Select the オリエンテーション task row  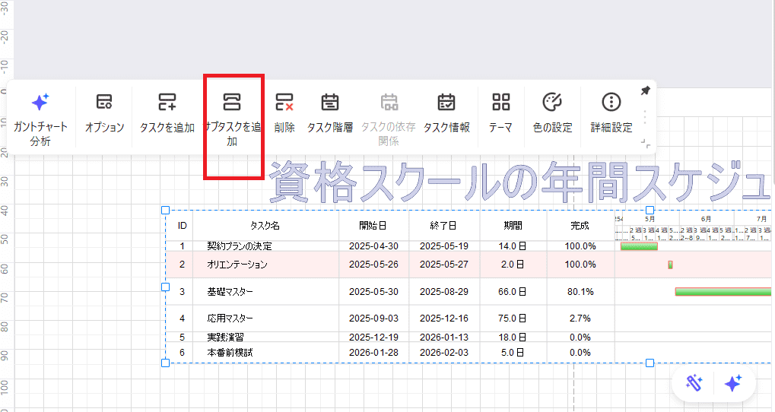point(237,265)
